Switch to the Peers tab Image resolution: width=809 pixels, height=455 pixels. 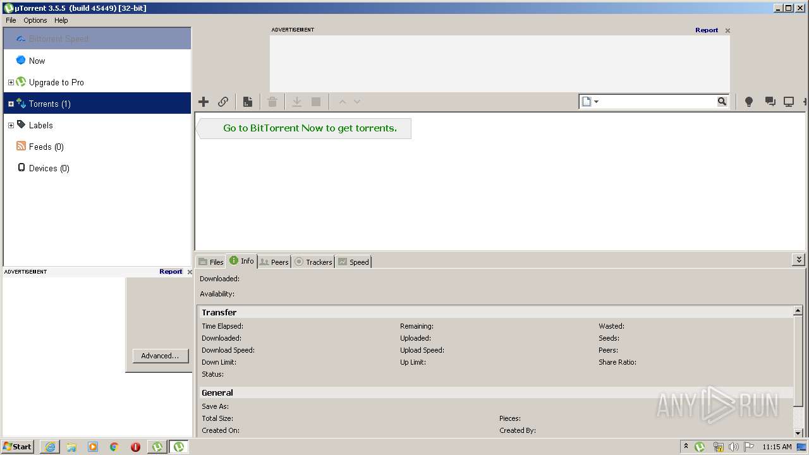tap(274, 262)
